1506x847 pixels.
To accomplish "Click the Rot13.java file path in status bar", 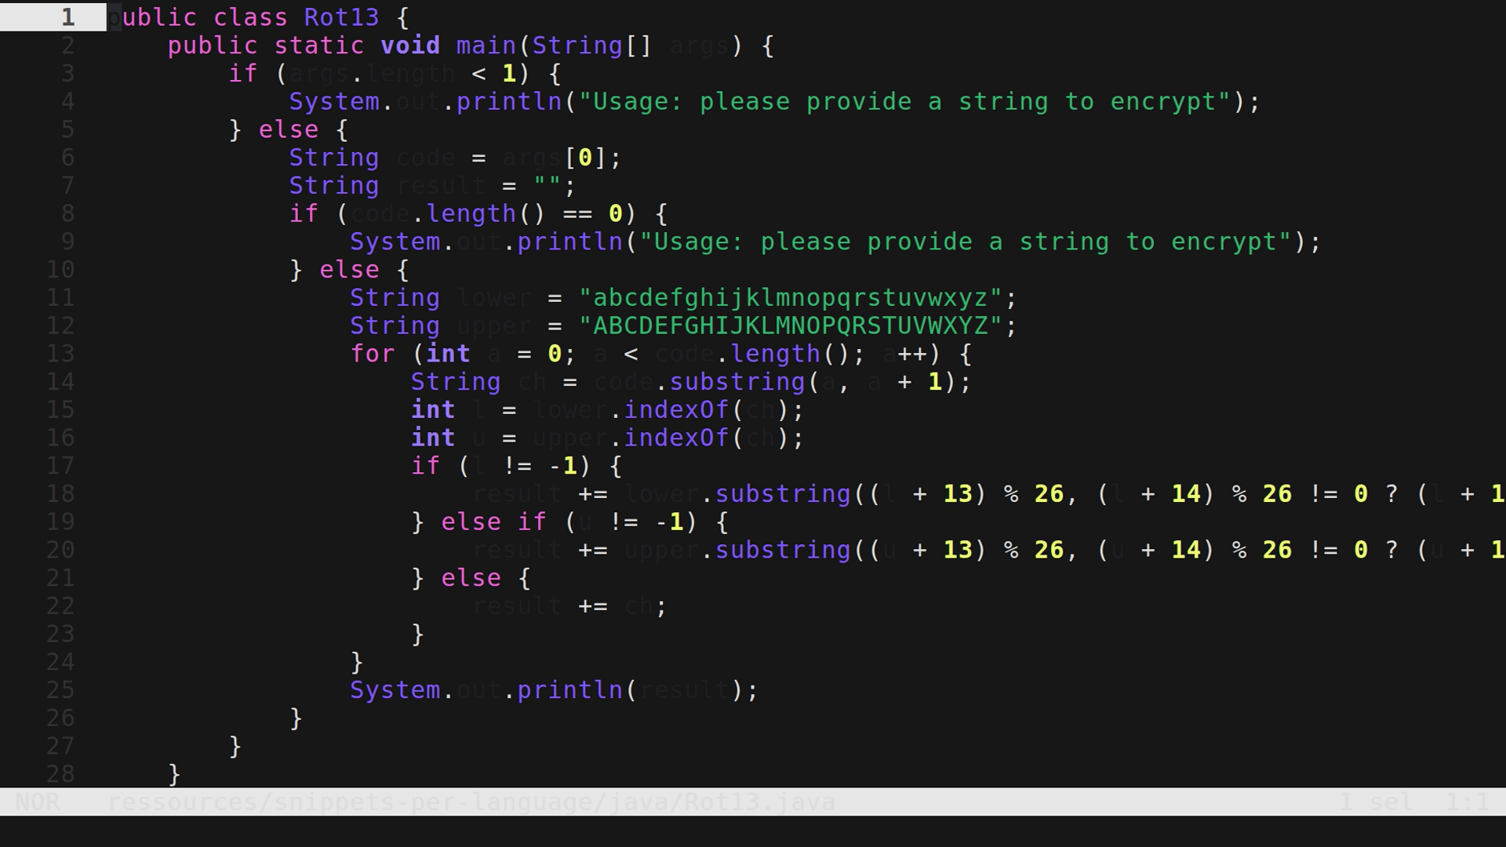I will coord(471,802).
